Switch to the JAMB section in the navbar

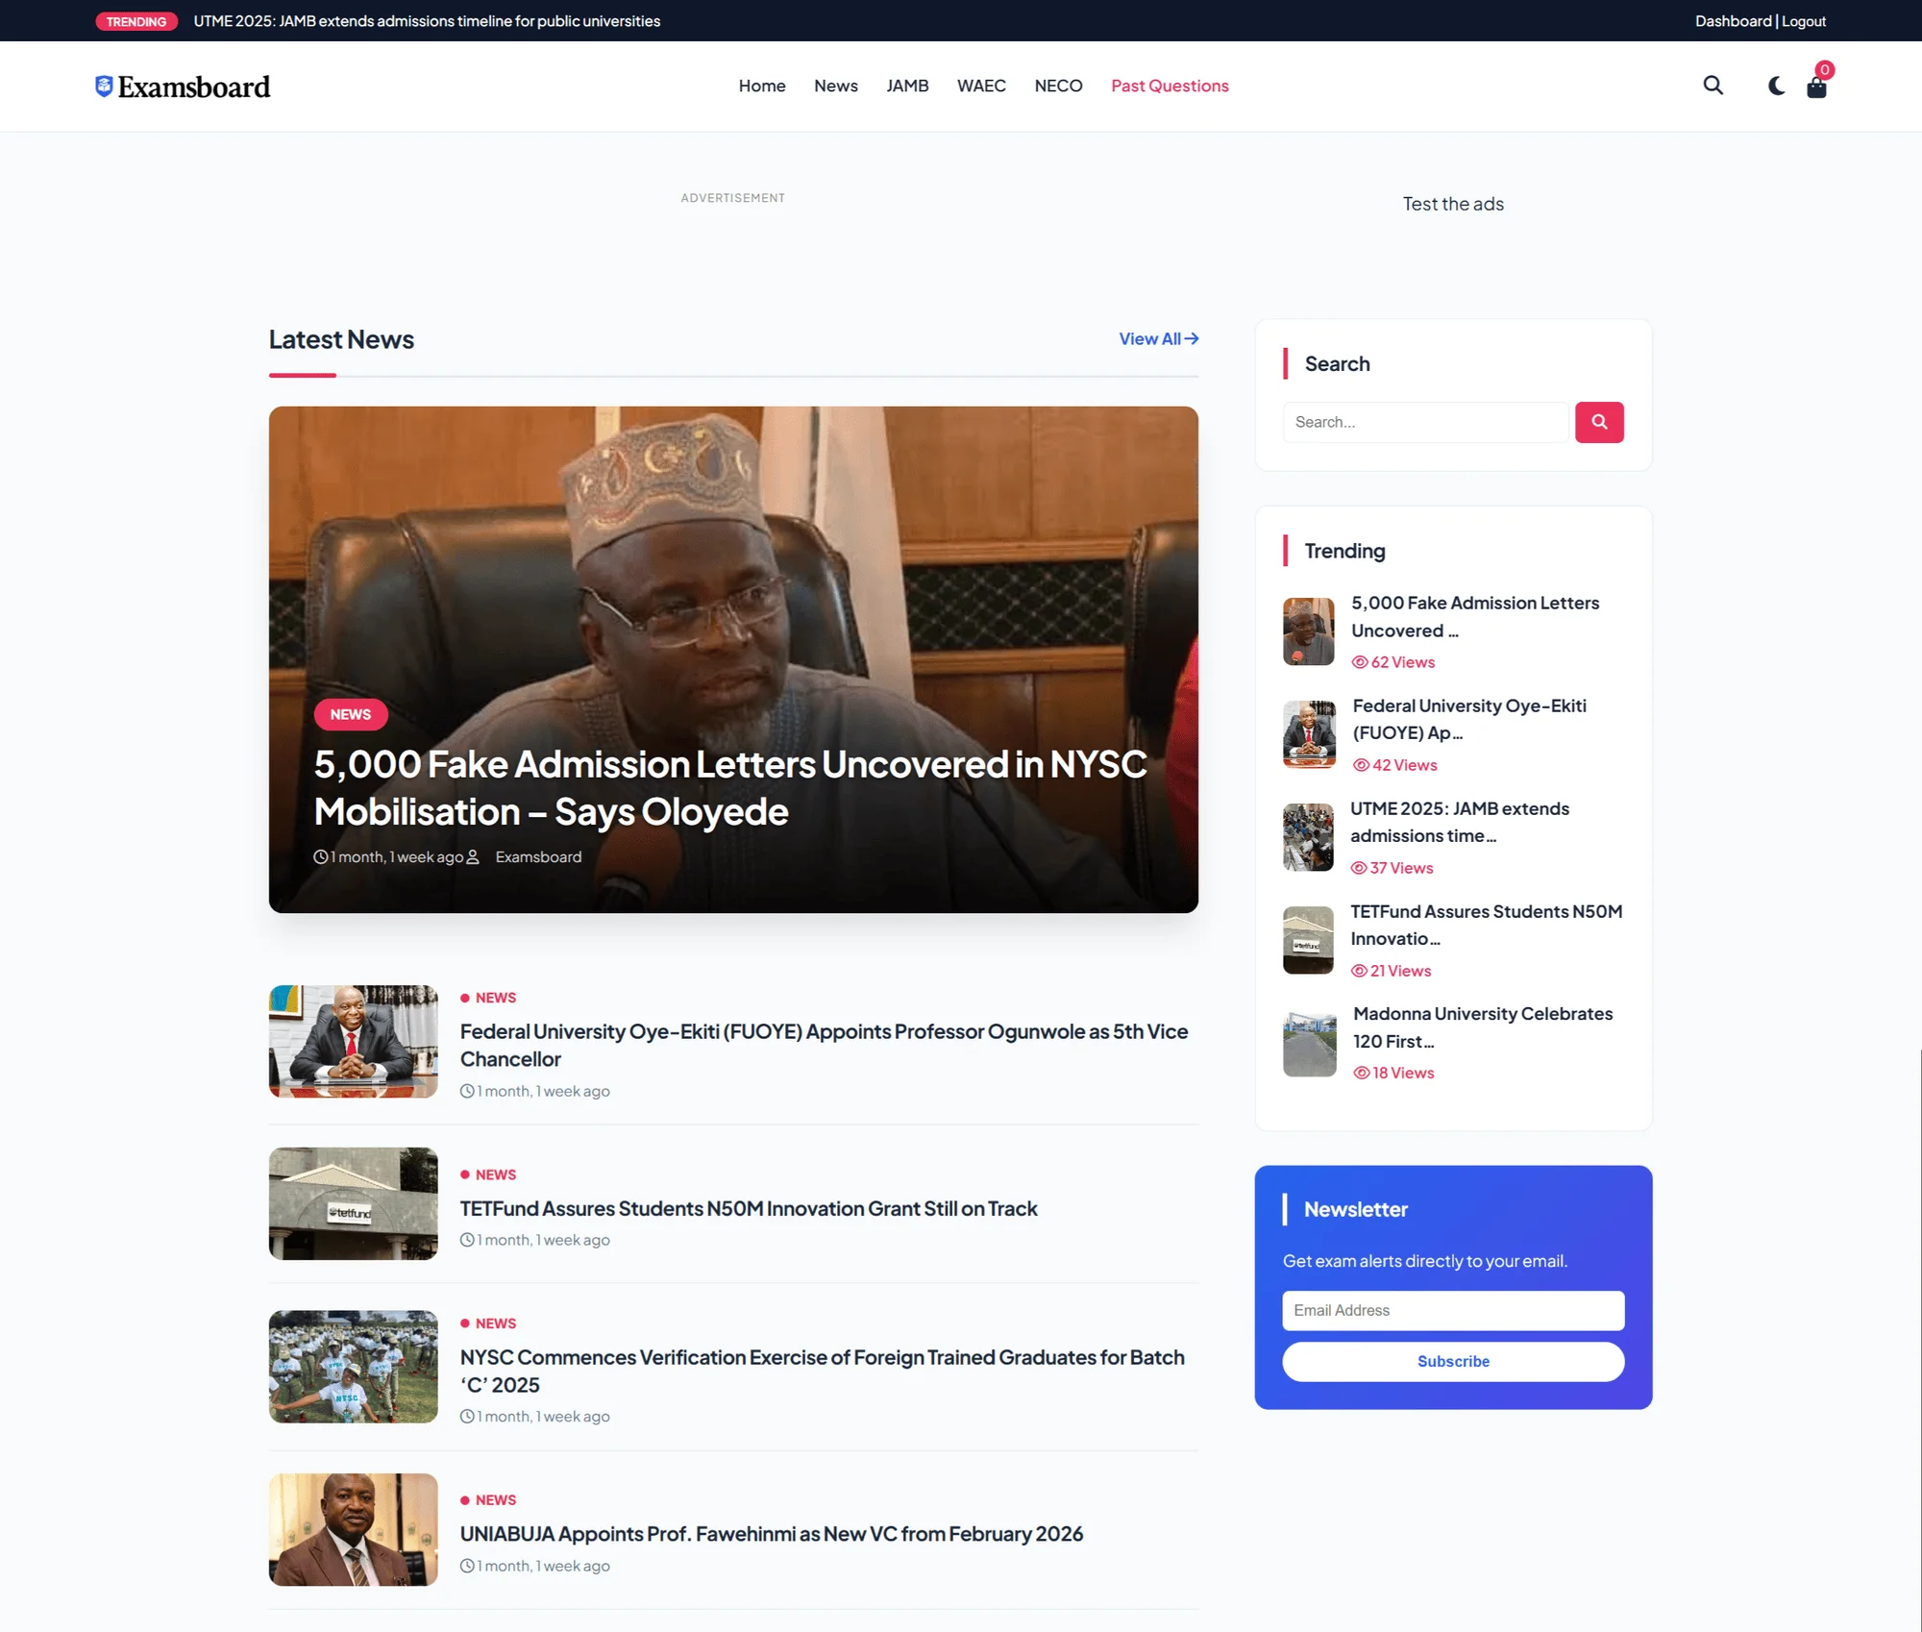coord(906,86)
